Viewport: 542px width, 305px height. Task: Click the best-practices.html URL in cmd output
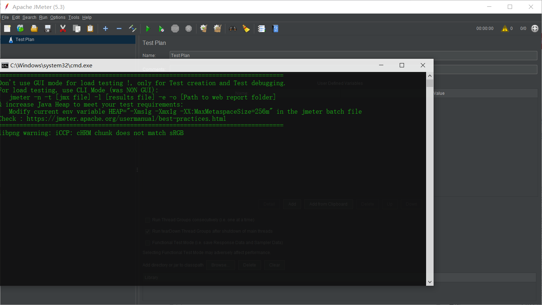[x=126, y=119]
